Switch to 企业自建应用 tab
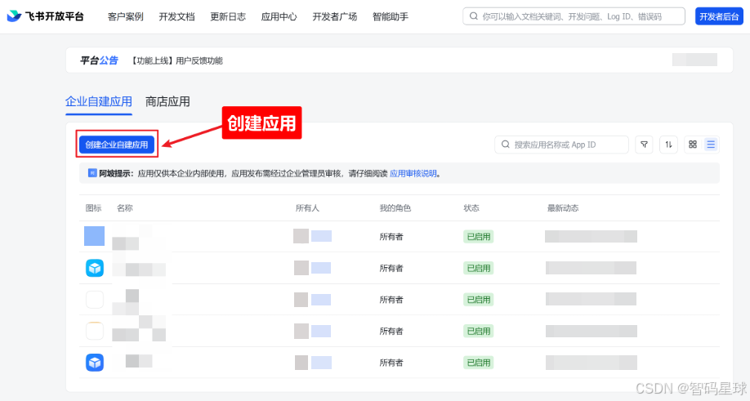This screenshot has width=750, height=401. 99,101
